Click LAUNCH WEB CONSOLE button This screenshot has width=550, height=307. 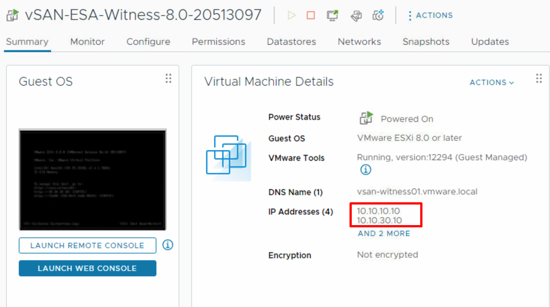87,268
